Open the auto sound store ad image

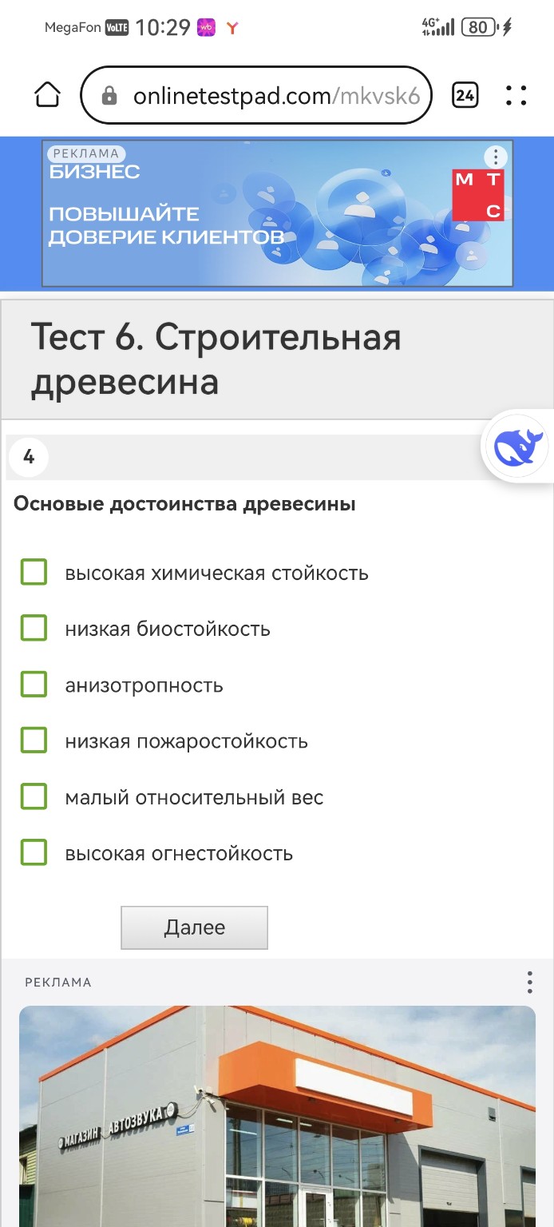click(276, 1118)
